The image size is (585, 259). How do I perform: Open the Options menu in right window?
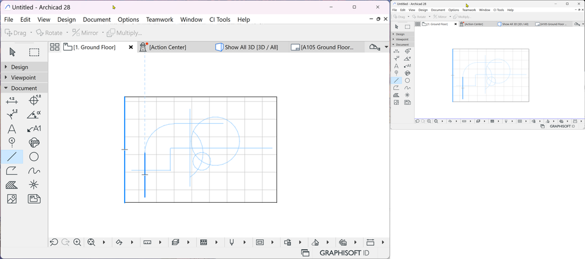click(x=454, y=10)
